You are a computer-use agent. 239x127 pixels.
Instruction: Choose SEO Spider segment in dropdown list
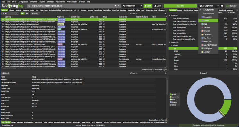208,48
